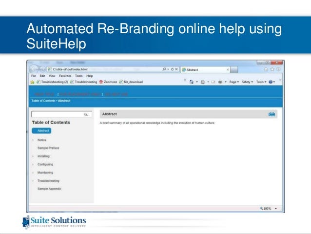This screenshot has height=234, width=311.
Task: Open the browser Home icon
Action: point(266,69)
